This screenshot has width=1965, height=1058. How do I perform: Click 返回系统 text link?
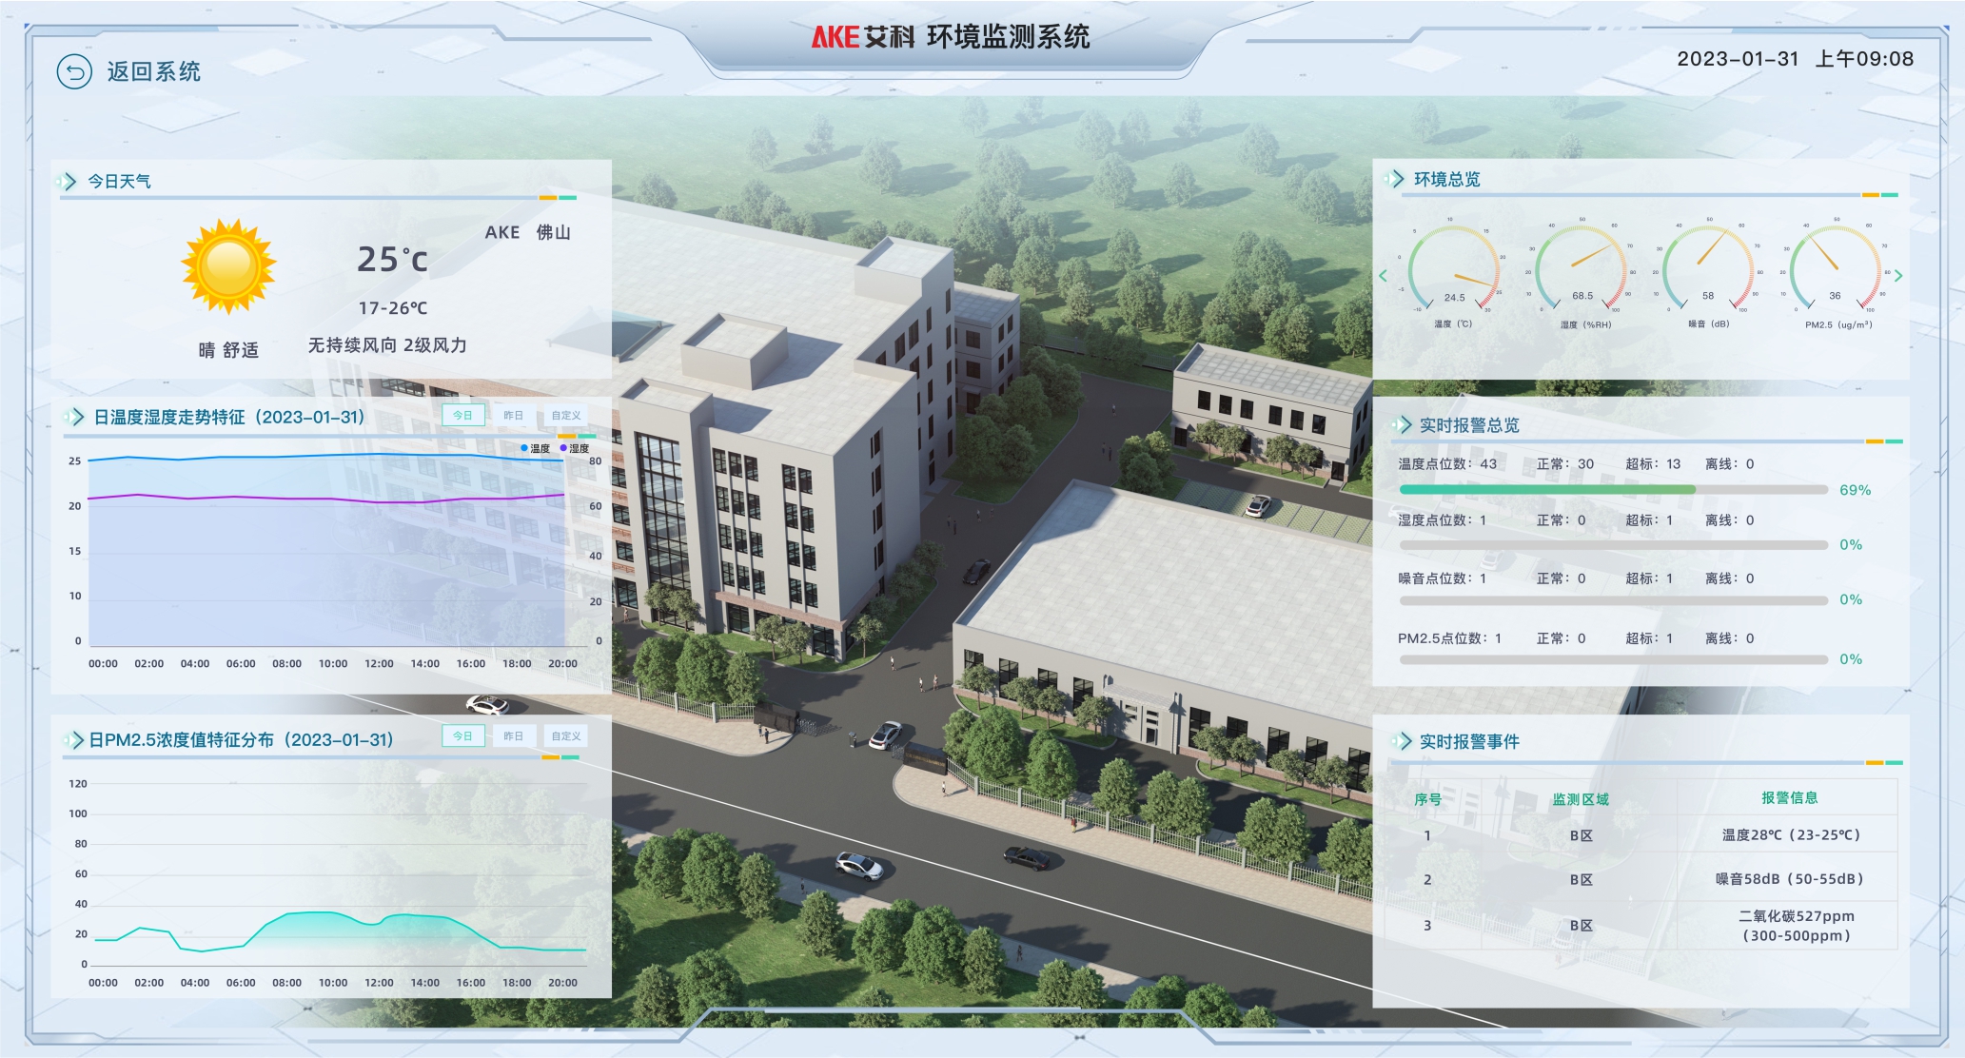click(153, 72)
